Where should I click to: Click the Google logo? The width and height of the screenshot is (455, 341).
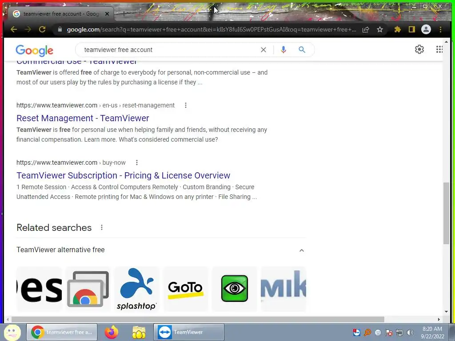click(35, 51)
